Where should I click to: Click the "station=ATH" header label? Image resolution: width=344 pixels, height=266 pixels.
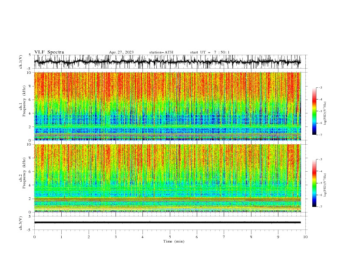tap(161, 52)
